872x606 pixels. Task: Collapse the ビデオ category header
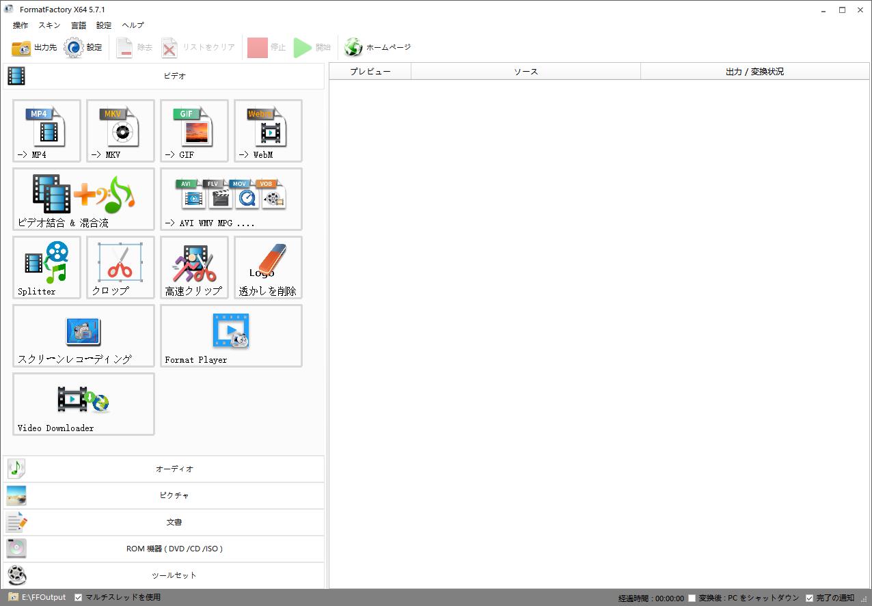click(163, 76)
